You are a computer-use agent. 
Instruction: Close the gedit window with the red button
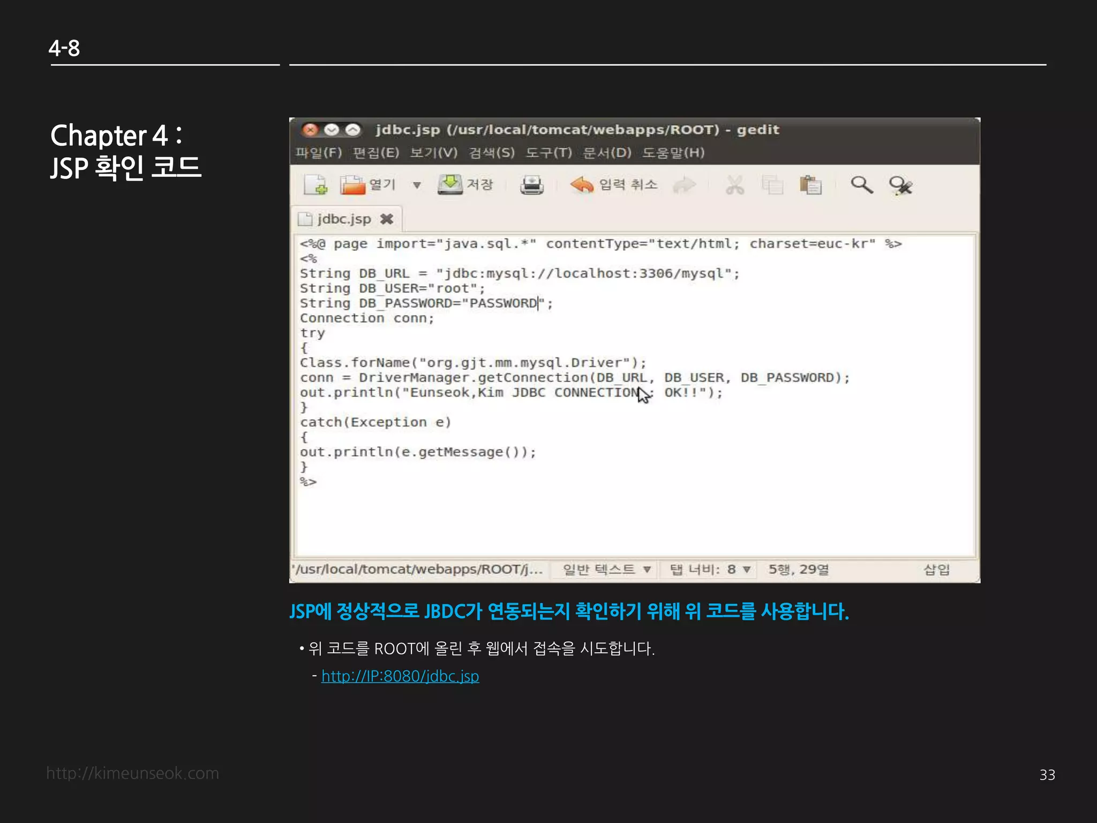(x=310, y=130)
